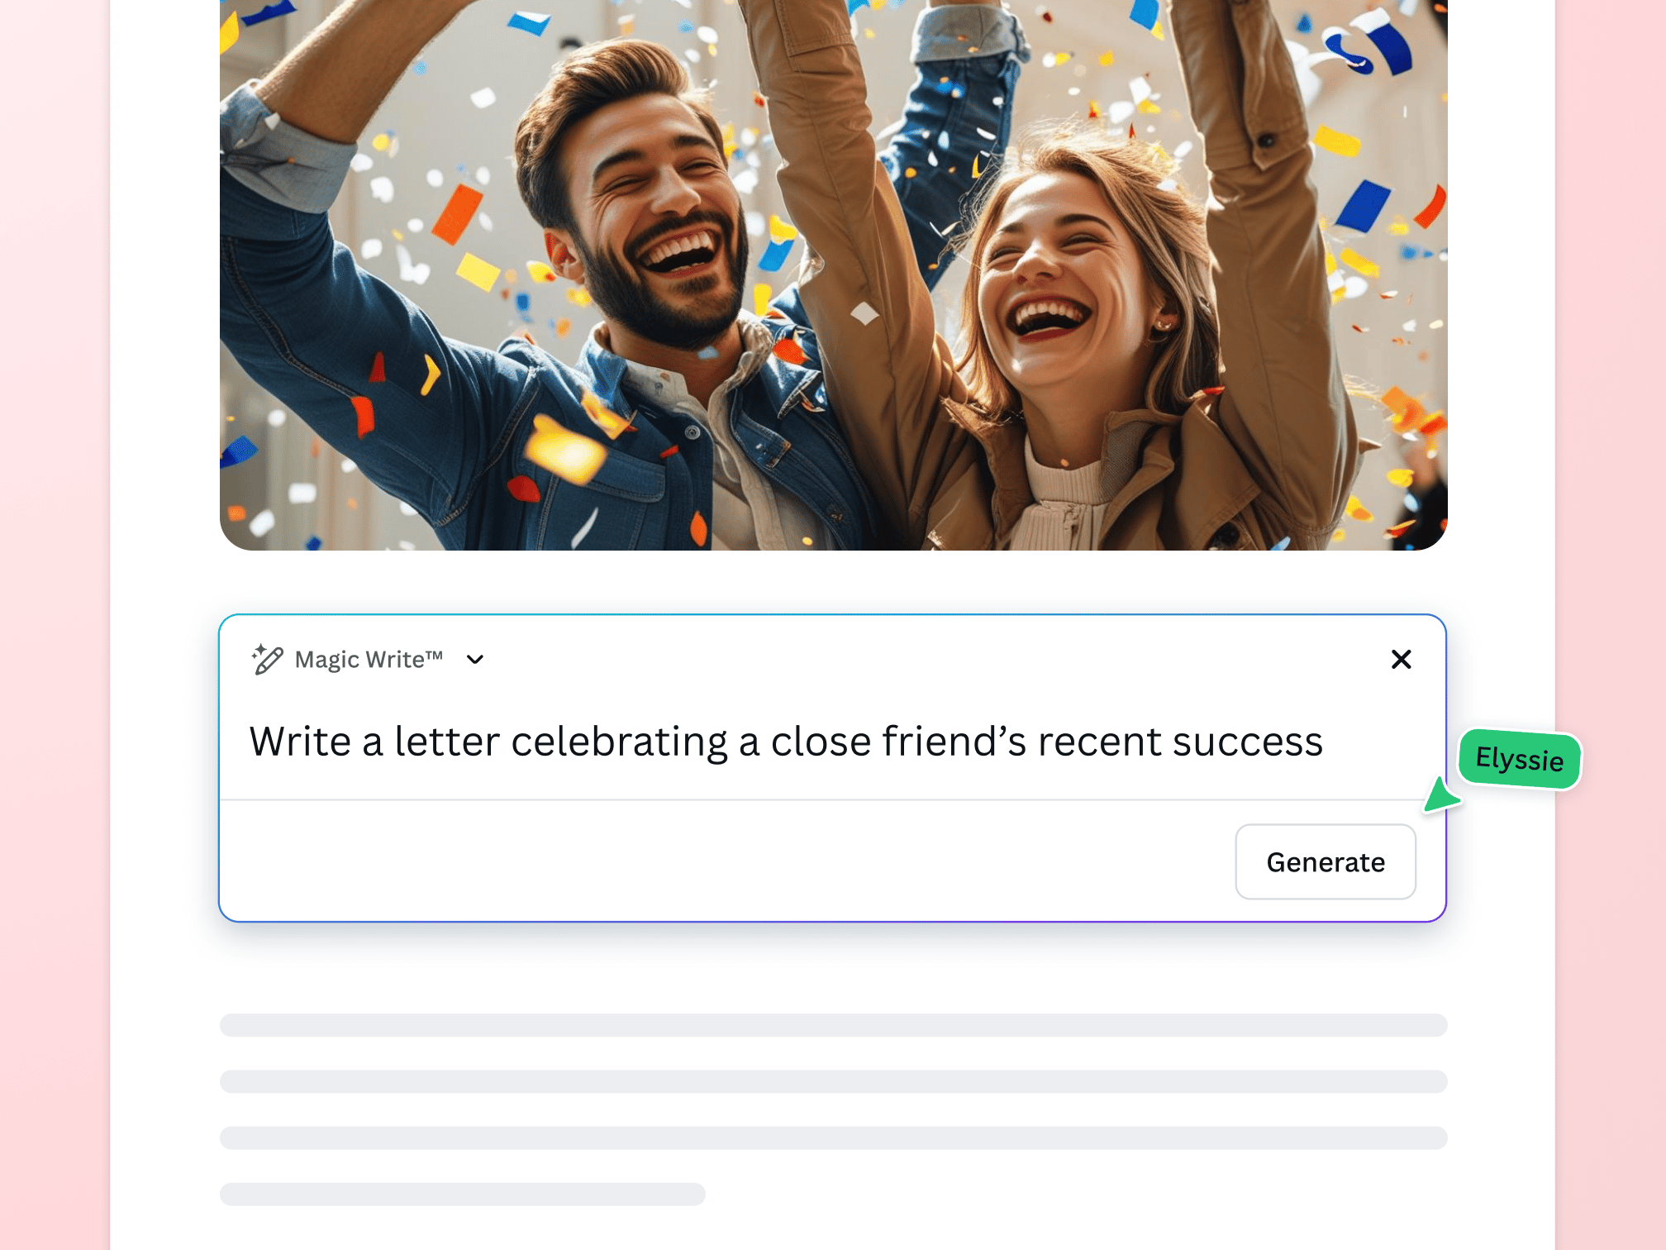Click the second gray placeholder text line

tap(833, 1081)
